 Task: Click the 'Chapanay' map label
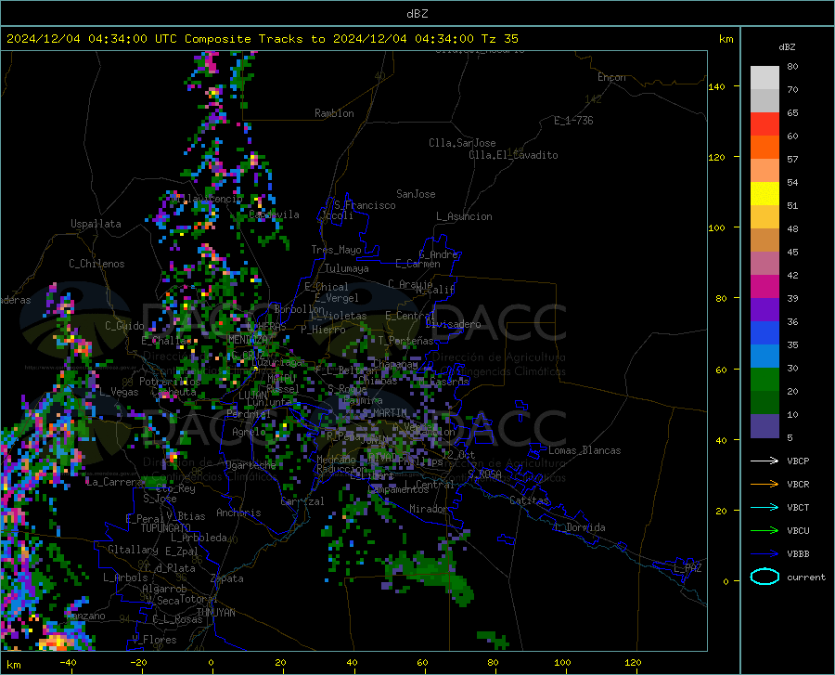click(394, 364)
